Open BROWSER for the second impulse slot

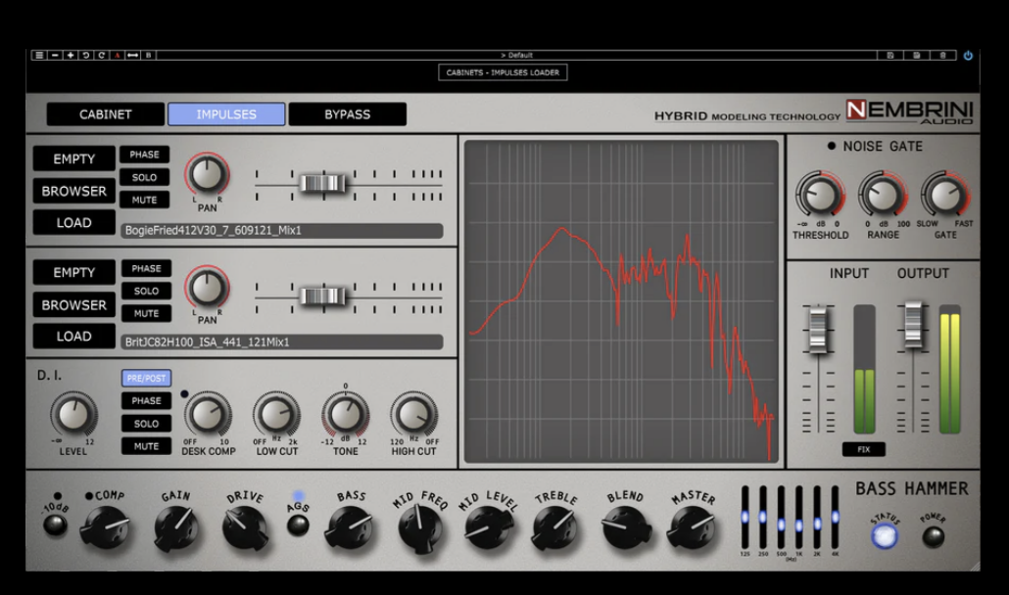tap(73, 304)
